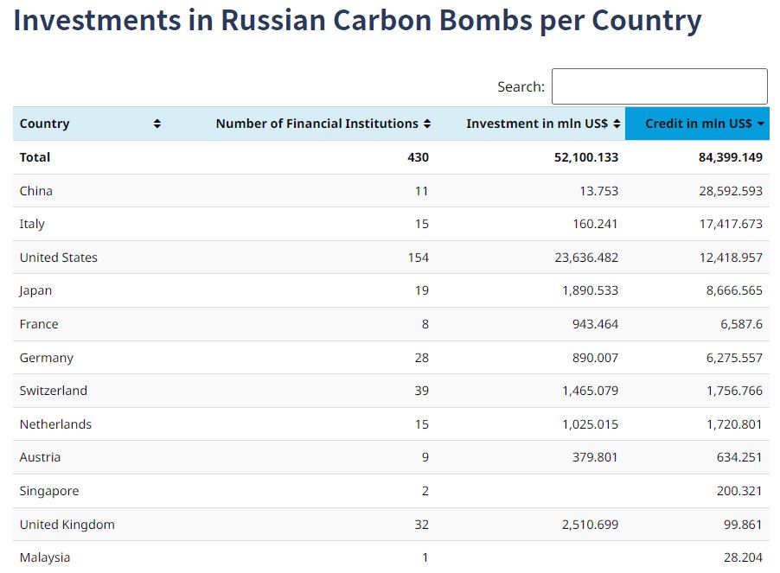Click Netherlands credit value 1,720.801

point(734,424)
